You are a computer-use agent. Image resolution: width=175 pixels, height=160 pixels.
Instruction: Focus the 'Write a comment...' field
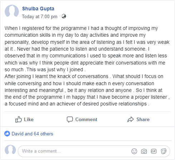pos(94,151)
